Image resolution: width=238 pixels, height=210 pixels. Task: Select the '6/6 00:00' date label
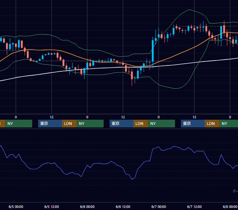87,206
